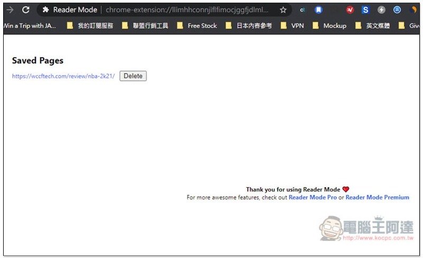423x259 pixels.
Task: Open the Mockup bookmark folder
Action: coord(329,26)
